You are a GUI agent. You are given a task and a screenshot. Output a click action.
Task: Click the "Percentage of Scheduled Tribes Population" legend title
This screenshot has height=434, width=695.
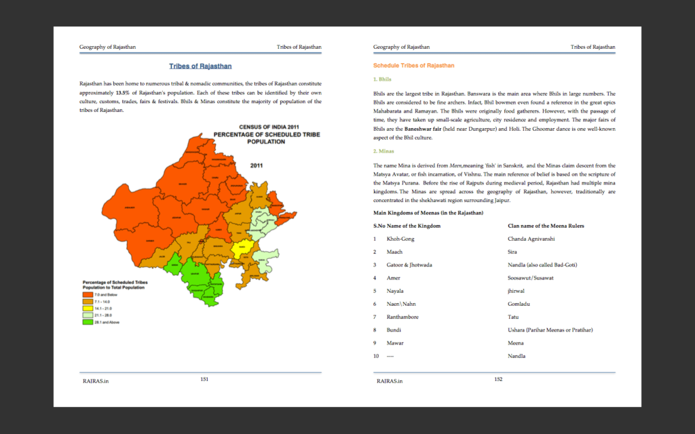tap(115, 285)
